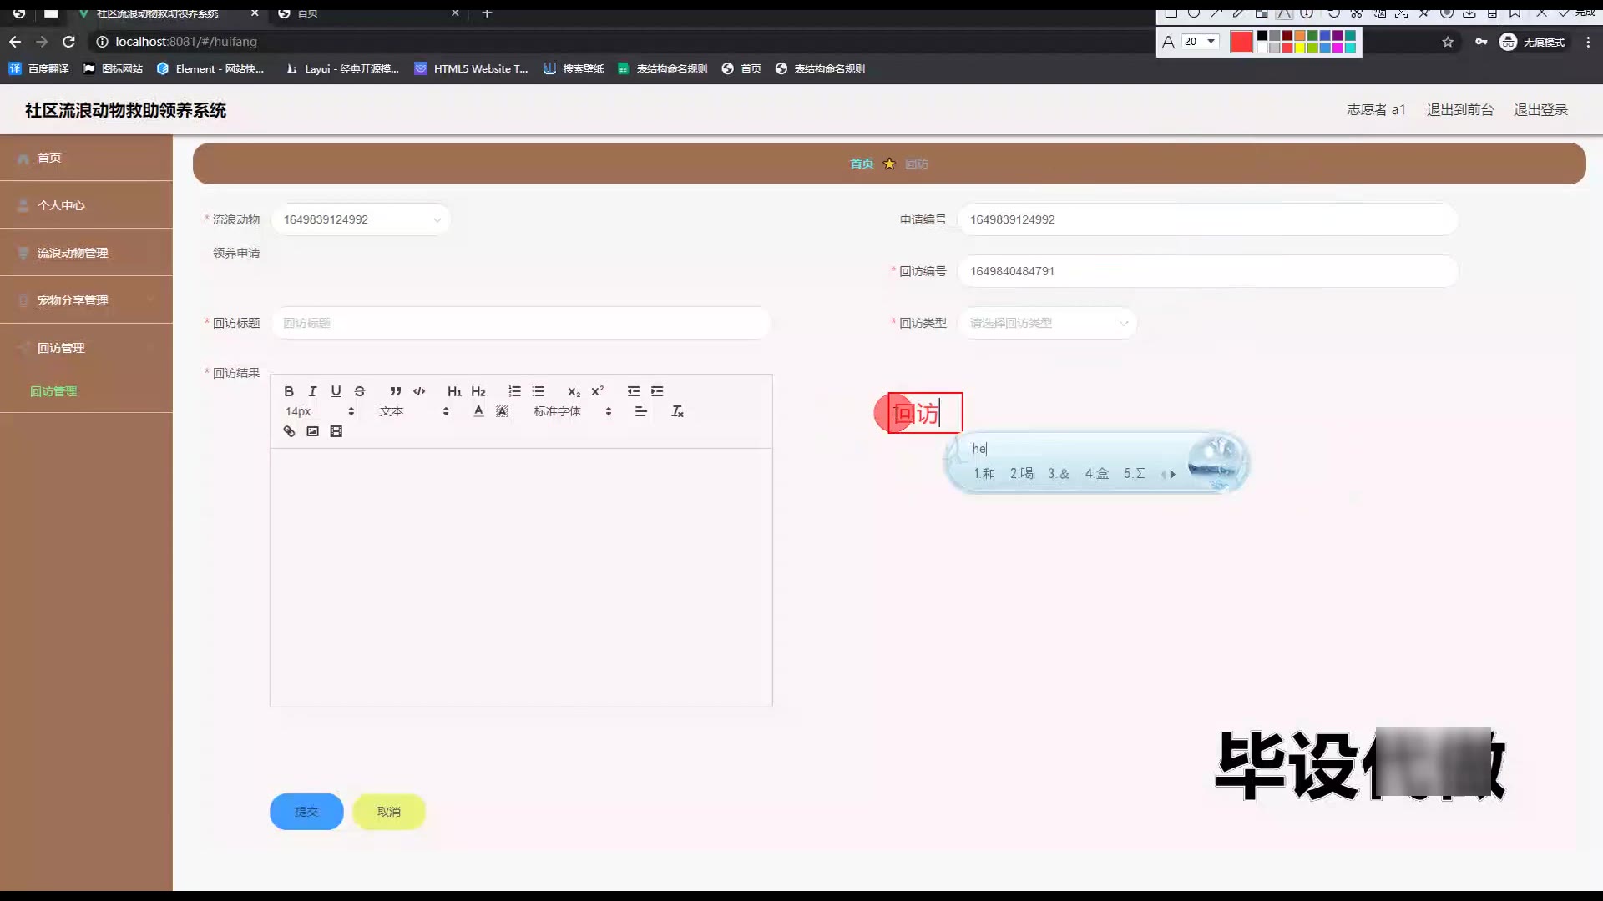Image resolution: width=1603 pixels, height=901 pixels.
Task: Toggle bold formatting in the editor
Action: [289, 391]
